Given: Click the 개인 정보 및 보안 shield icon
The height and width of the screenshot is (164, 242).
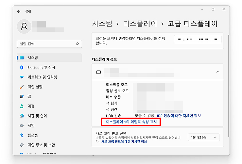Looking at the screenshot, I should tap(22, 145).
